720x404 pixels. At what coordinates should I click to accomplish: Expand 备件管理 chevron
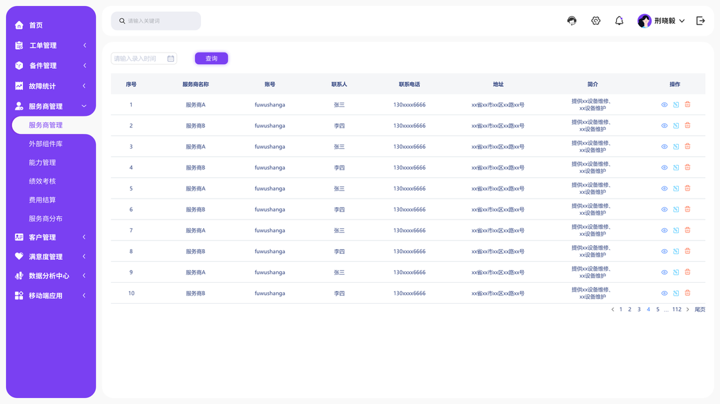pos(84,65)
